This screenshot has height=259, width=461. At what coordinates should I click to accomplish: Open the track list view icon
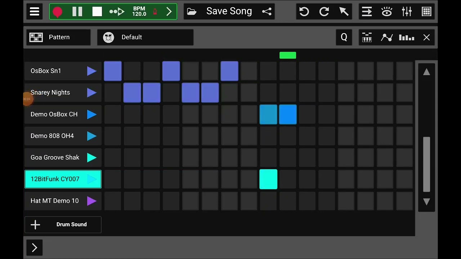tap(367, 12)
